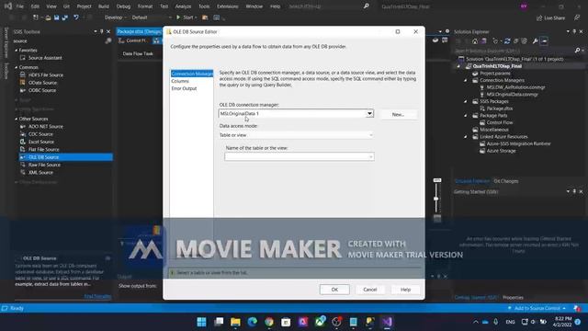Open the Develop configuration dropdown

point(116,17)
